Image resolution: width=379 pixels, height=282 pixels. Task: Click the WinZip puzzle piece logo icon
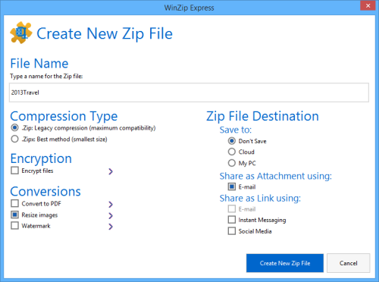coord(21,33)
